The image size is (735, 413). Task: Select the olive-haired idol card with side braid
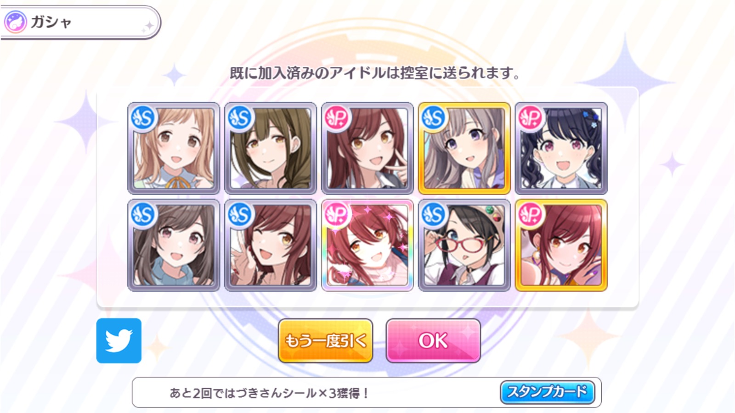click(271, 148)
